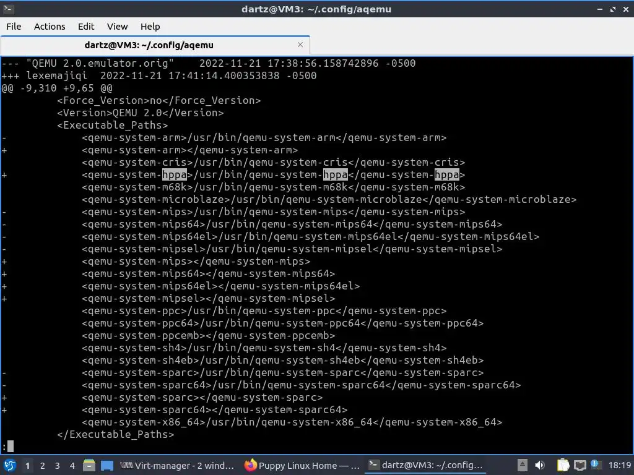This screenshot has height=475, width=634.
Task: Click the 18:19 clock in the tray
Action: pyautogui.click(x=619, y=465)
